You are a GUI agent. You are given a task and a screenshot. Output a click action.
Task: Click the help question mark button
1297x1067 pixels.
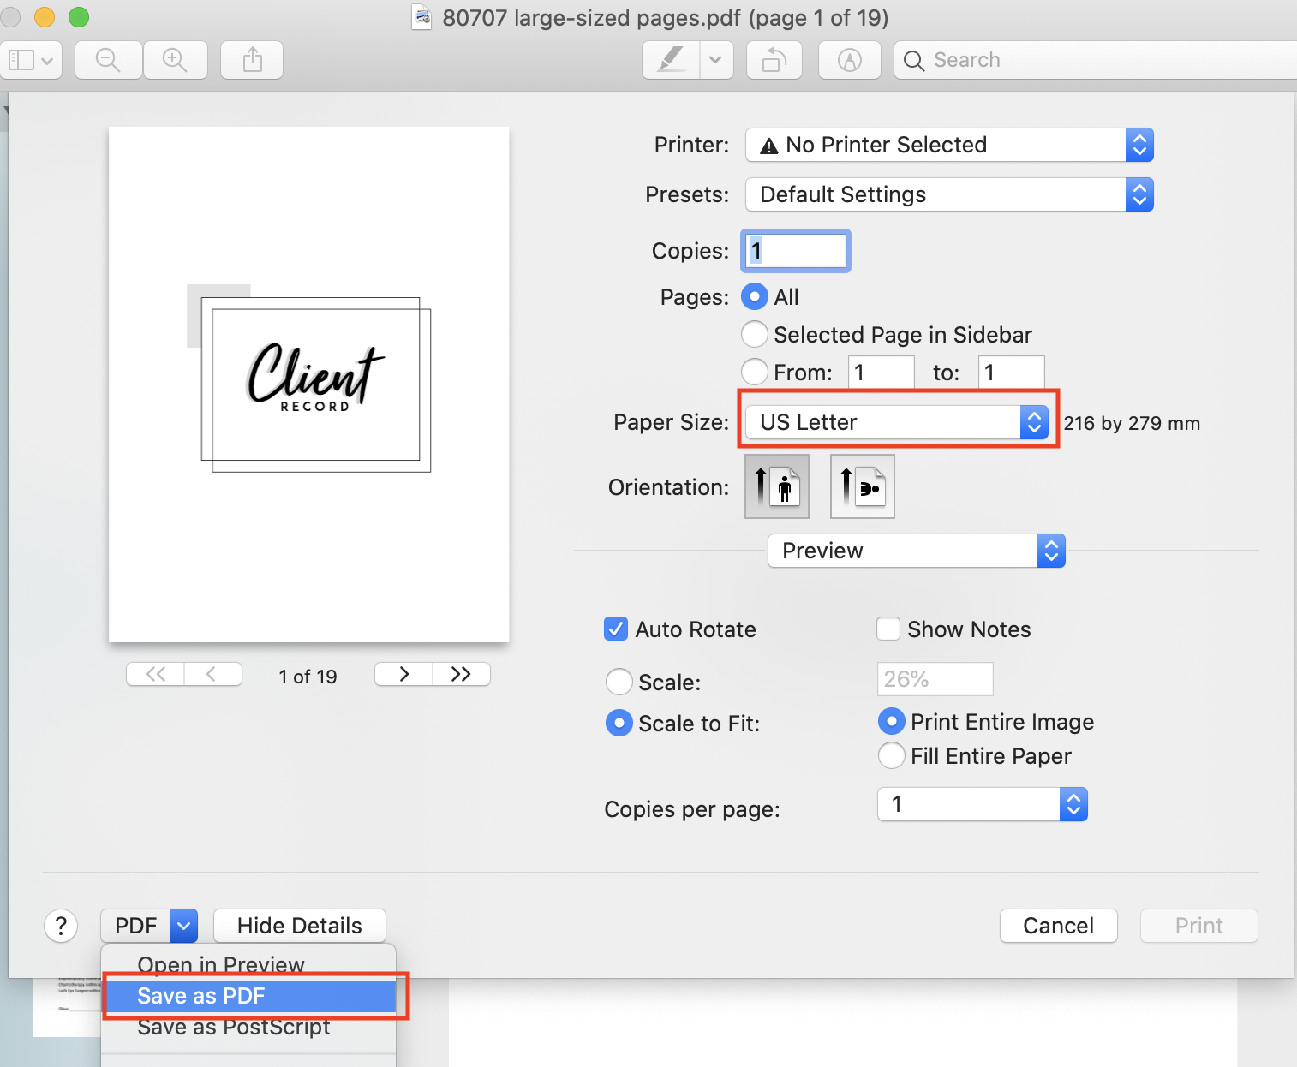(61, 926)
